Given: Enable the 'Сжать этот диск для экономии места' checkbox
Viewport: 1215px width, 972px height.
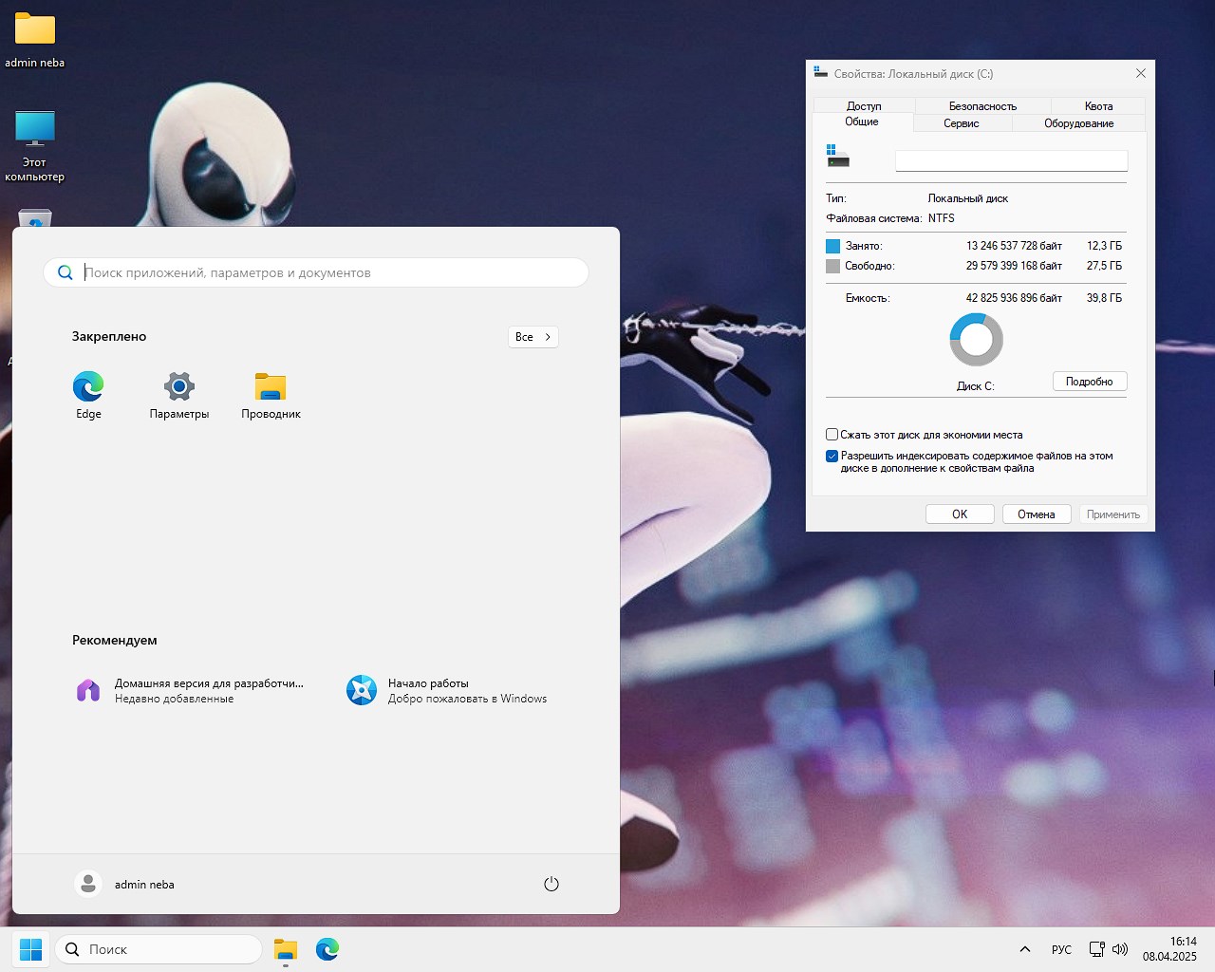Looking at the screenshot, I should click(x=832, y=434).
